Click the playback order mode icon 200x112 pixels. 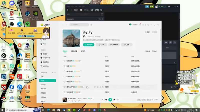click(102, 100)
